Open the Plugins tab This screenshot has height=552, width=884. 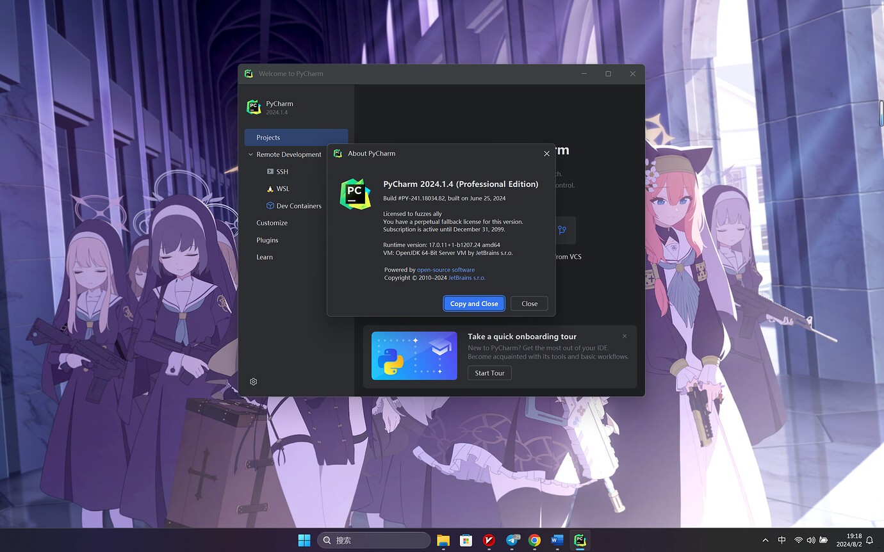(x=267, y=240)
